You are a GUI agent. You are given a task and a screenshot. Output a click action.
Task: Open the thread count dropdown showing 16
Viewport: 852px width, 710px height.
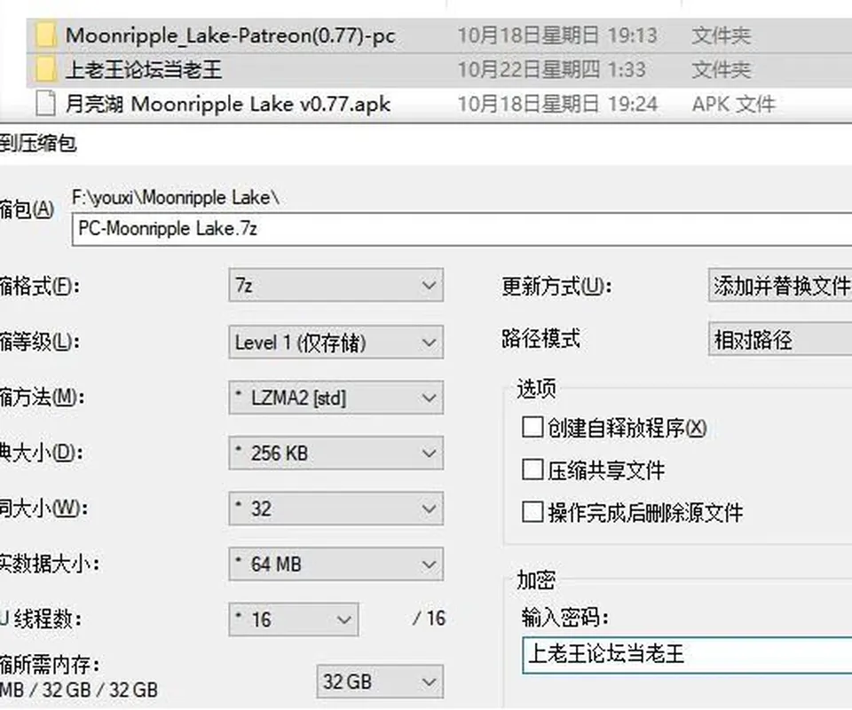click(294, 619)
